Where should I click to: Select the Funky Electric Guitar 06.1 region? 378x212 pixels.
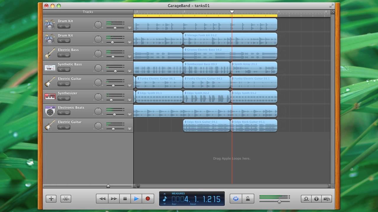click(159, 82)
